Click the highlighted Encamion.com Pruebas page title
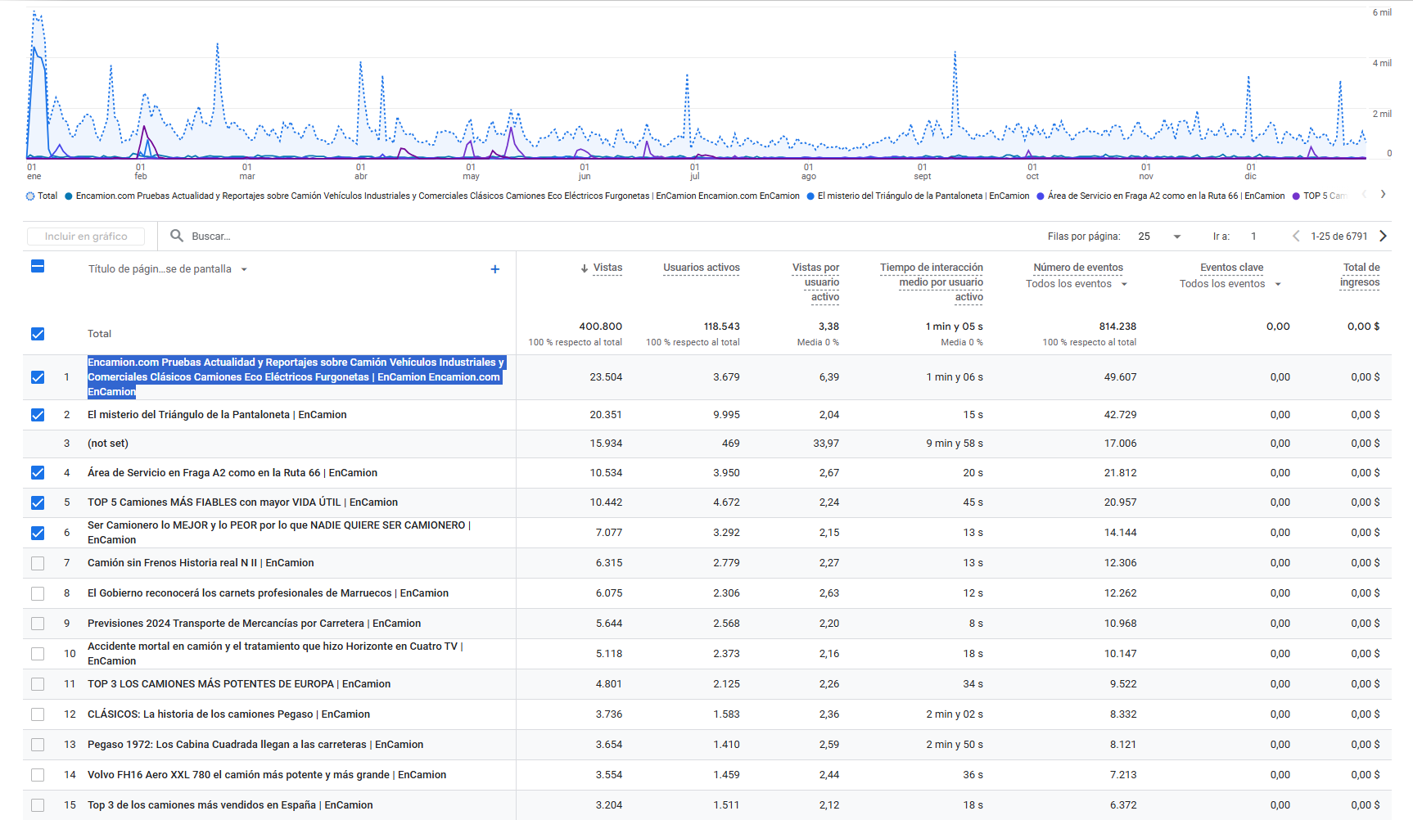1413x820 pixels. [x=296, y=377]
